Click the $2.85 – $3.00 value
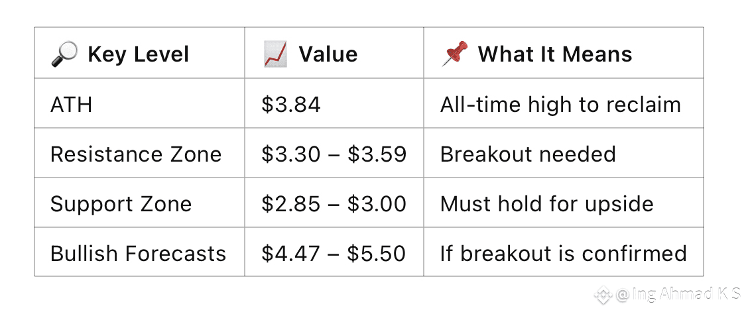The width and height of the screenshot is (746, 312). (x=334, y=203)
